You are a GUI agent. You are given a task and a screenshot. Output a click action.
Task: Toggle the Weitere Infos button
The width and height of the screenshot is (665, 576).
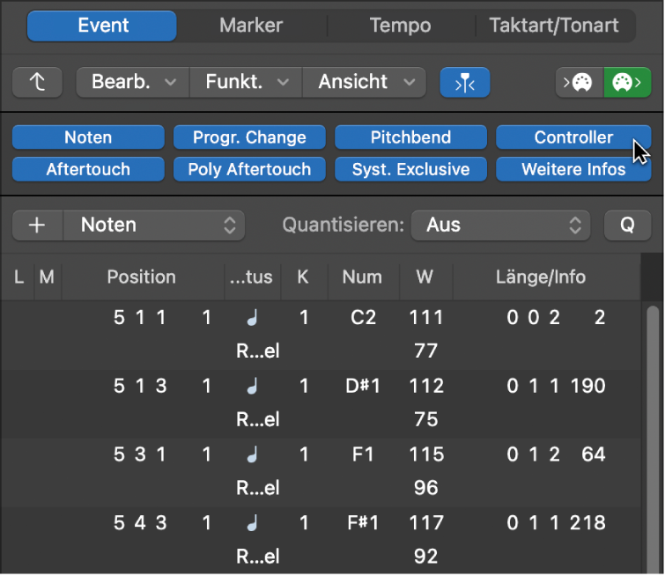573,169
